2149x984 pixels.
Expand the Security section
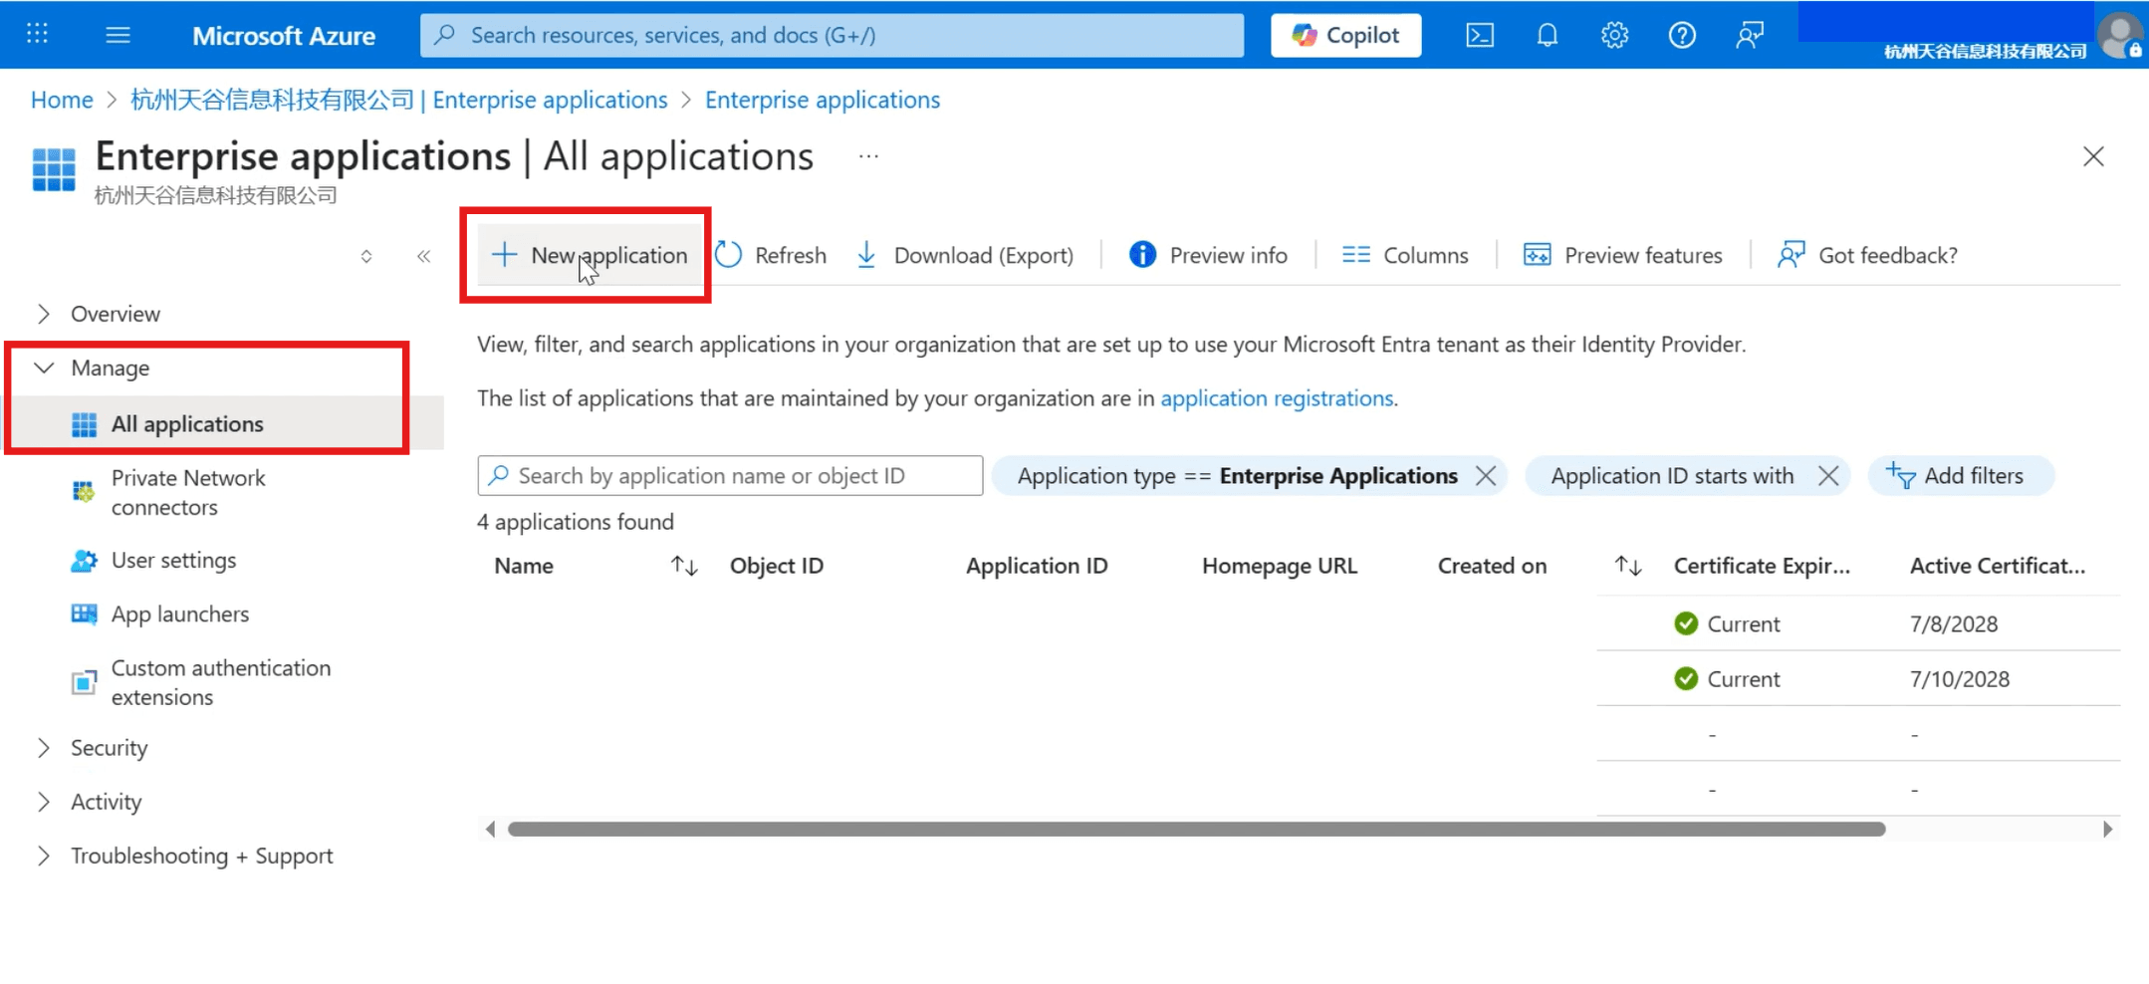click(44, 748)
